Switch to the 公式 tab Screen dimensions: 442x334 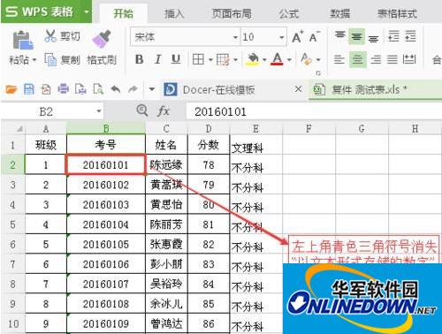[x=289, y=13]
